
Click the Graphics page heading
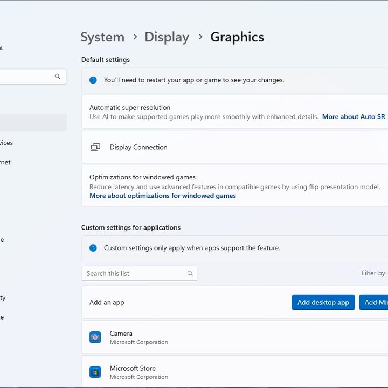click(x=237, y=37)
